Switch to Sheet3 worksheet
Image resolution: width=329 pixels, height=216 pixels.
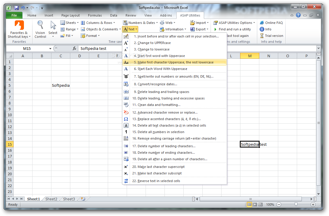(69, 199)
